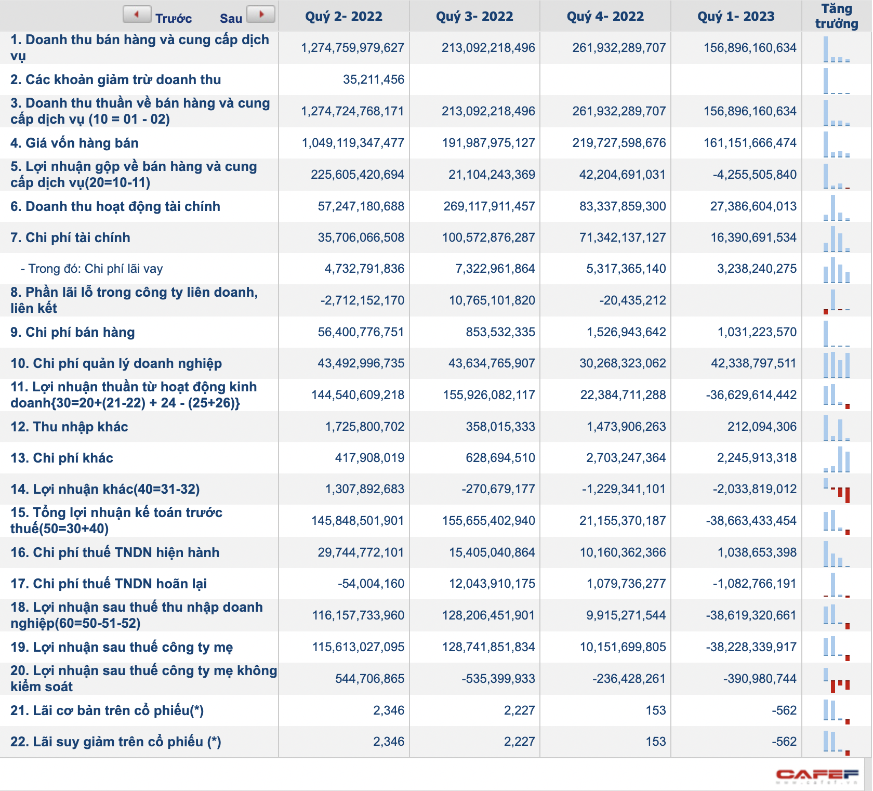This screenshot has width=873, height=791.
Task: Click the next quarter arrow button
Action: pyautogui.click(x=261, y=15)
